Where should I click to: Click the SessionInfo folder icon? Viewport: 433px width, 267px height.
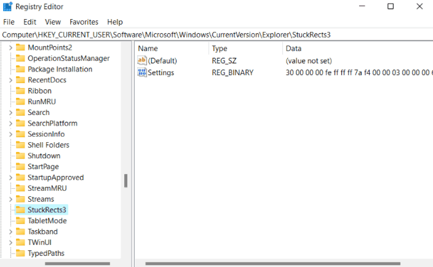point(20,134)
